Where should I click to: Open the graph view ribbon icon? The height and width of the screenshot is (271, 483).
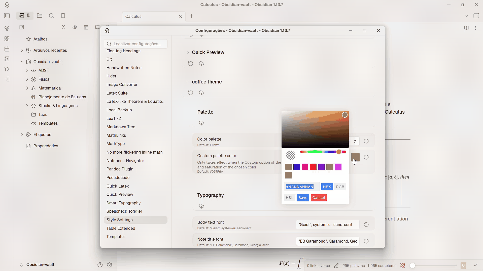tap(7, 29)
